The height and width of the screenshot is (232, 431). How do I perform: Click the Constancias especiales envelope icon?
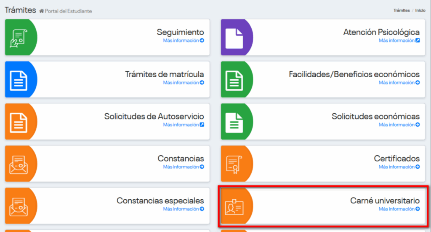[19, 206]
